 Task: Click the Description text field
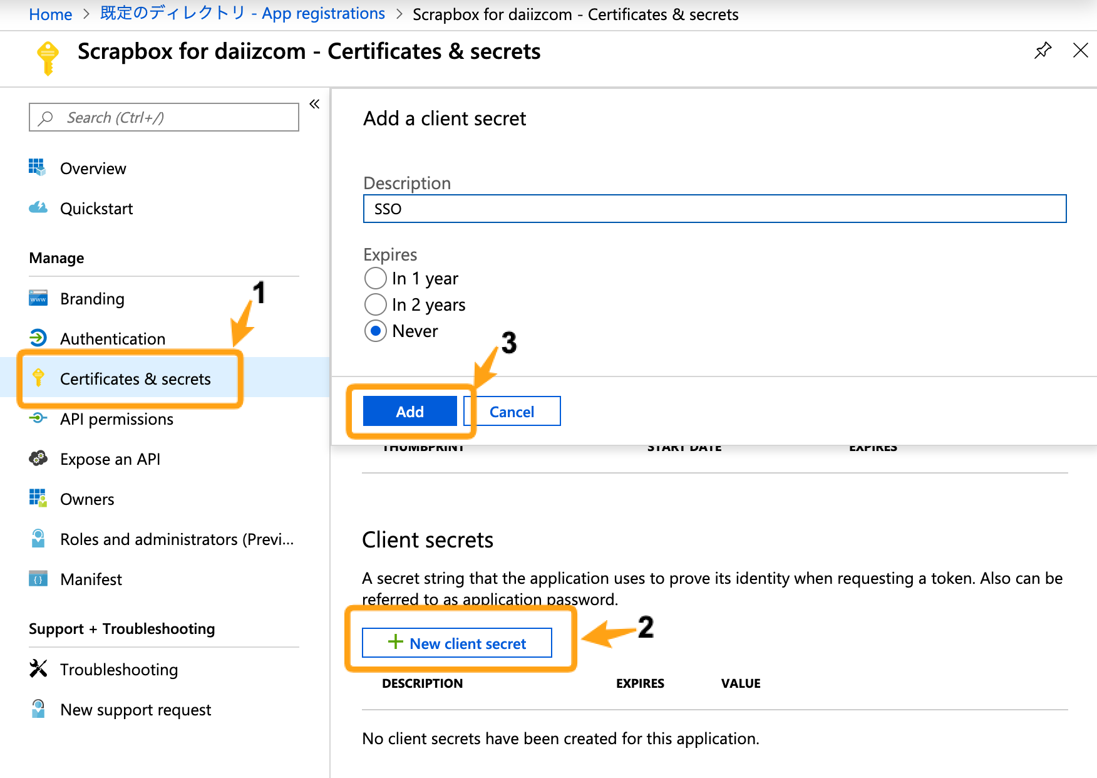tap(714, 209)
